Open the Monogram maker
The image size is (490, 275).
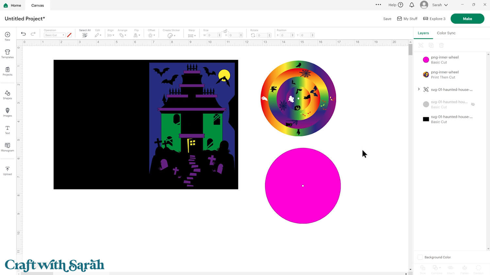point(7,147)
